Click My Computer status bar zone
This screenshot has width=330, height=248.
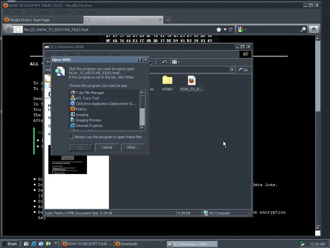coord(227,213)
